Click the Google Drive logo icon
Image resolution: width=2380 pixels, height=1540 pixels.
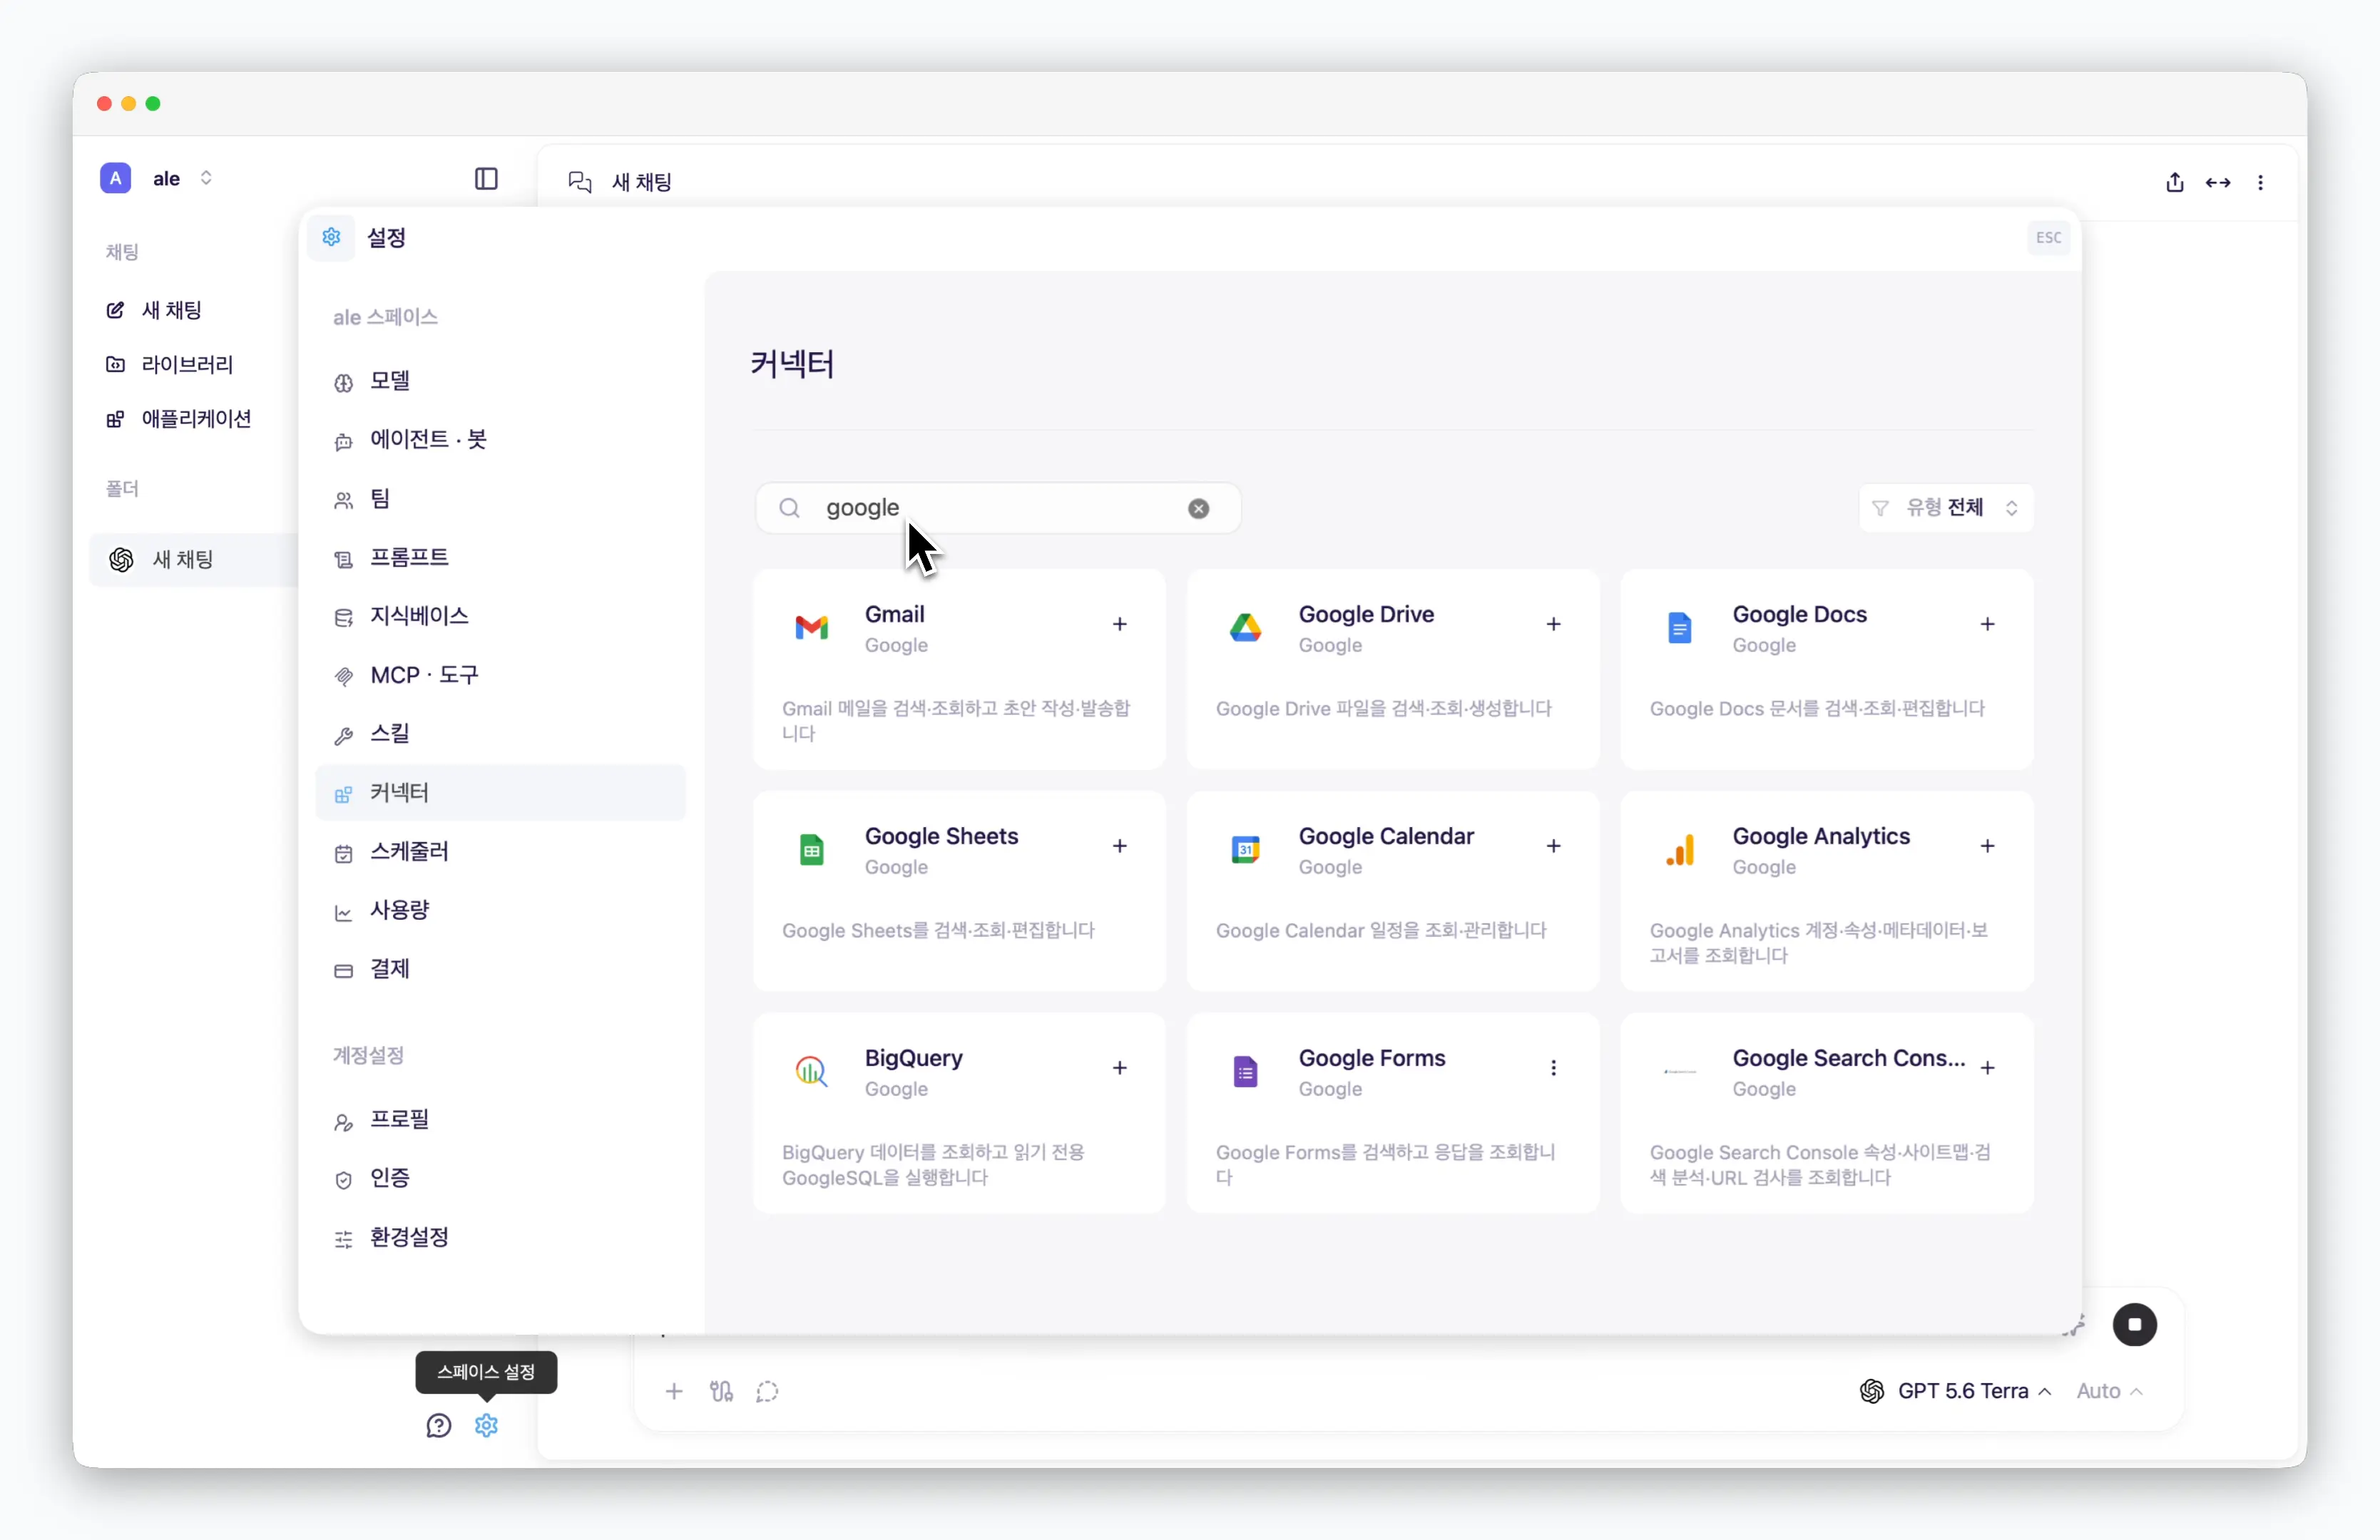click(x=1245, y=627)
